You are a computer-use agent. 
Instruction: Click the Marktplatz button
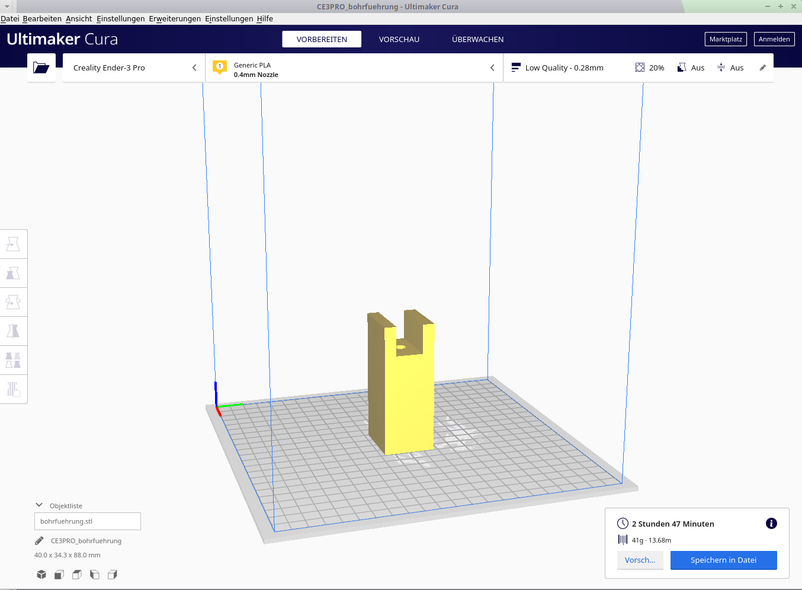pyautogui.click(x=726, y=39)
